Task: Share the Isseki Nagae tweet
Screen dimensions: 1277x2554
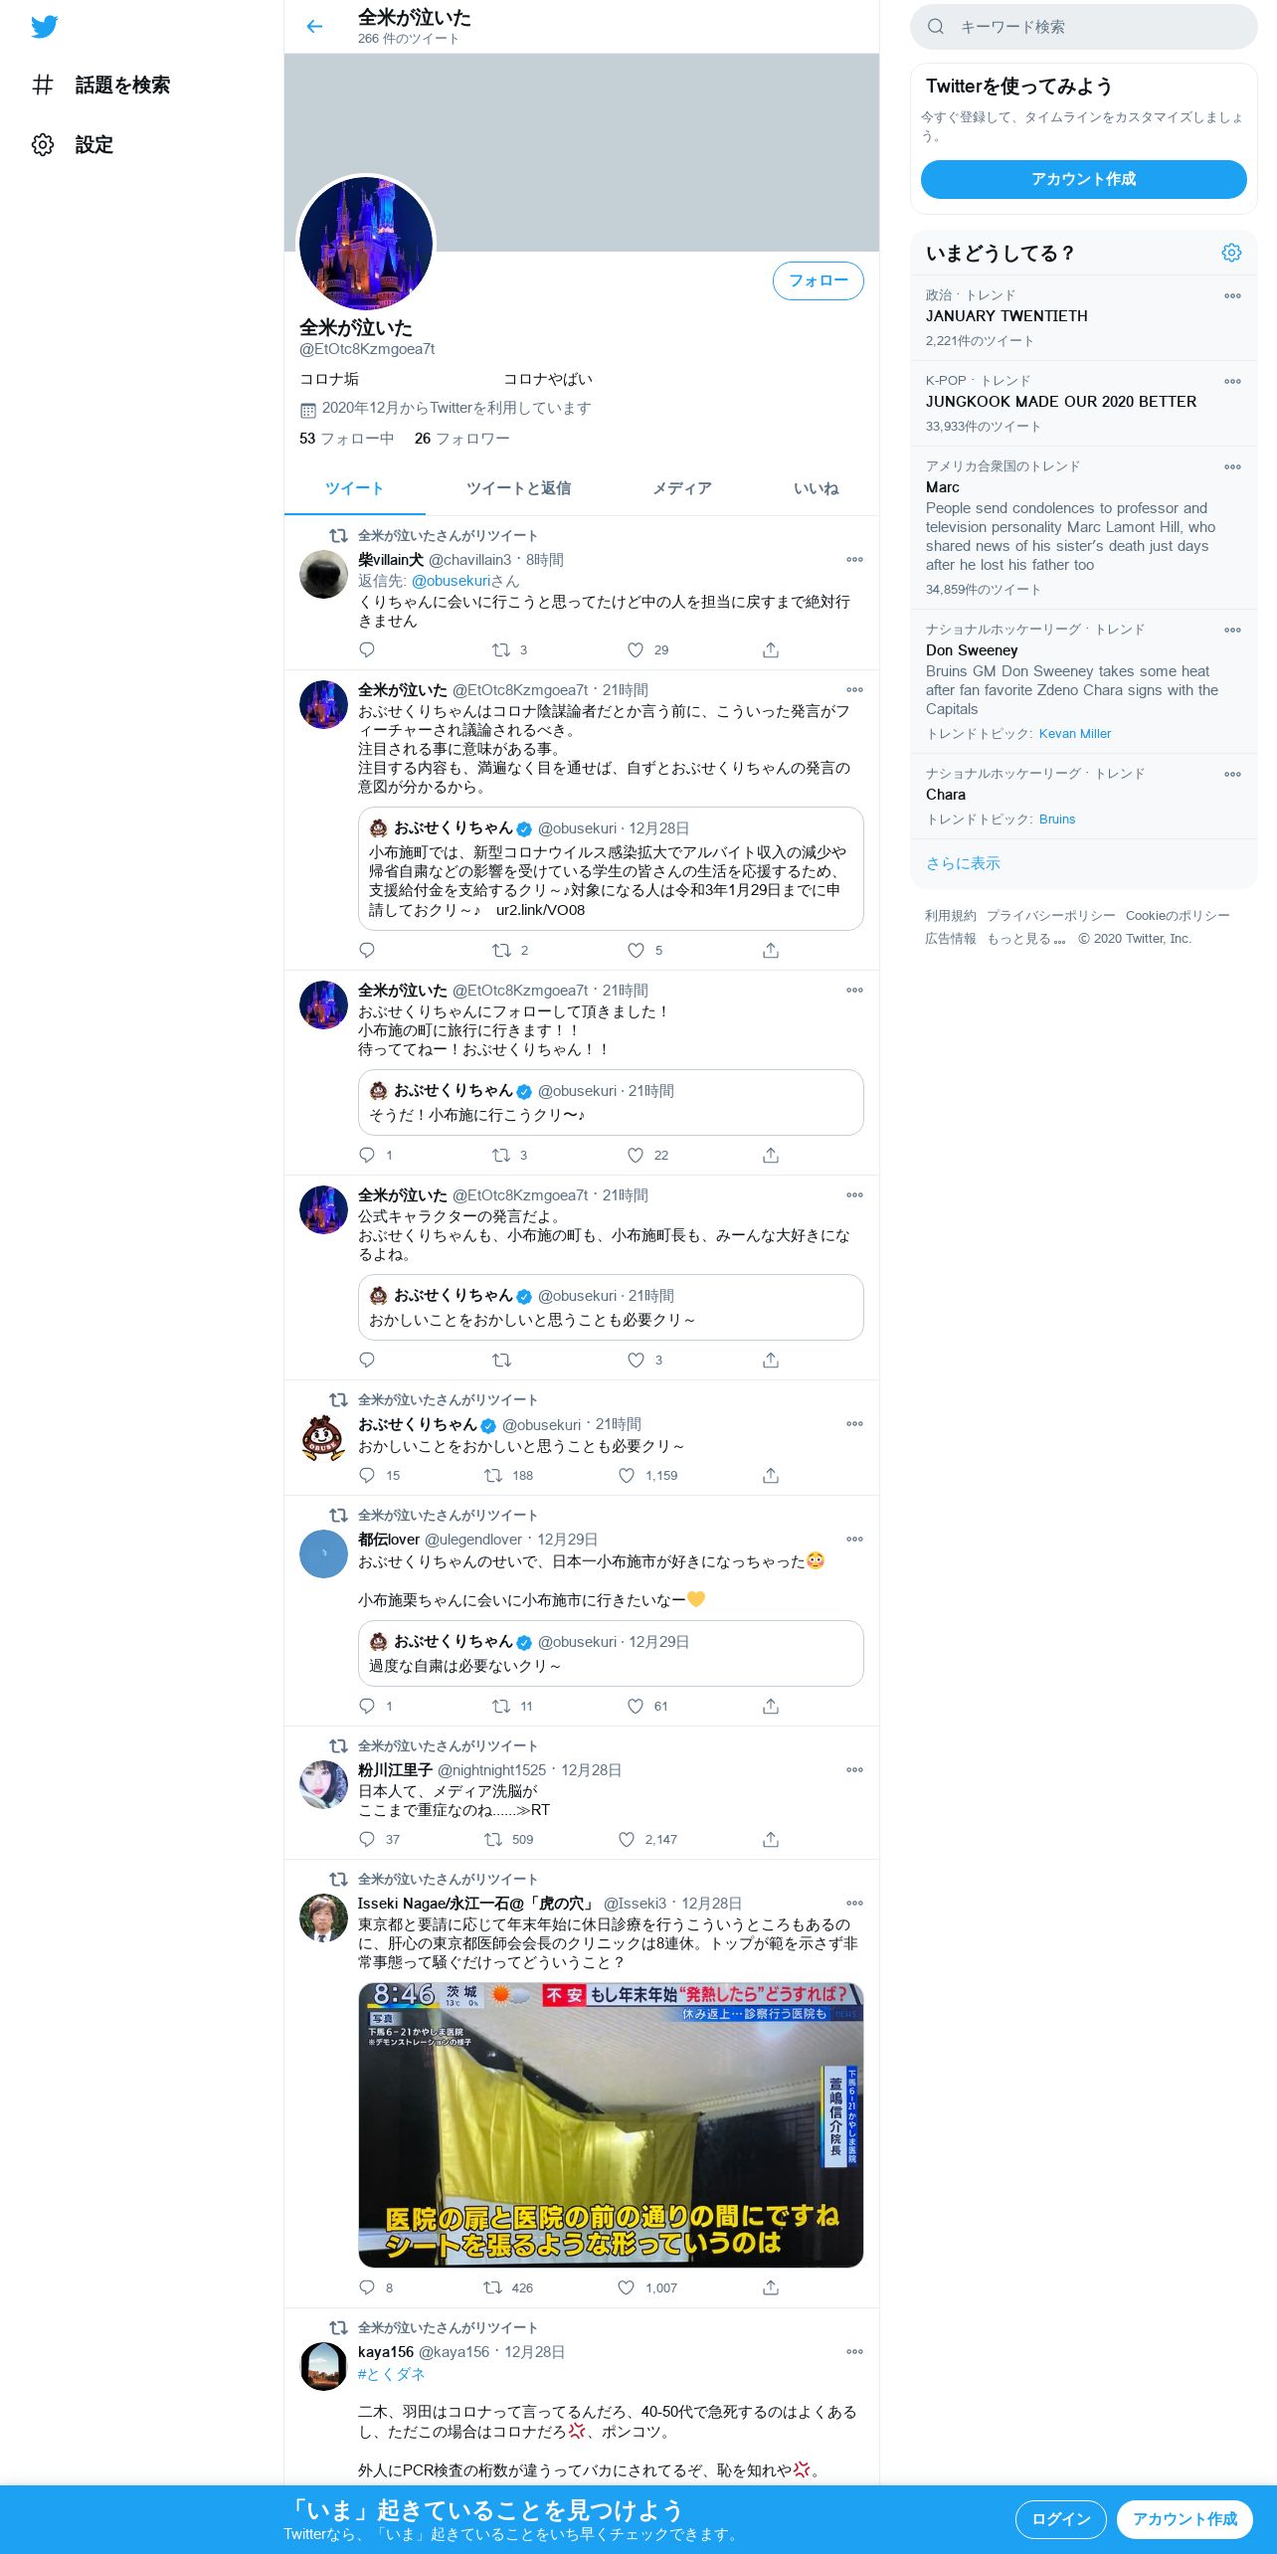Action: click(771, 2287)
